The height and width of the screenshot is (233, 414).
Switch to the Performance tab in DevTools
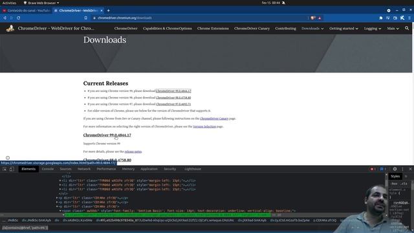click(x=106, y=169)
